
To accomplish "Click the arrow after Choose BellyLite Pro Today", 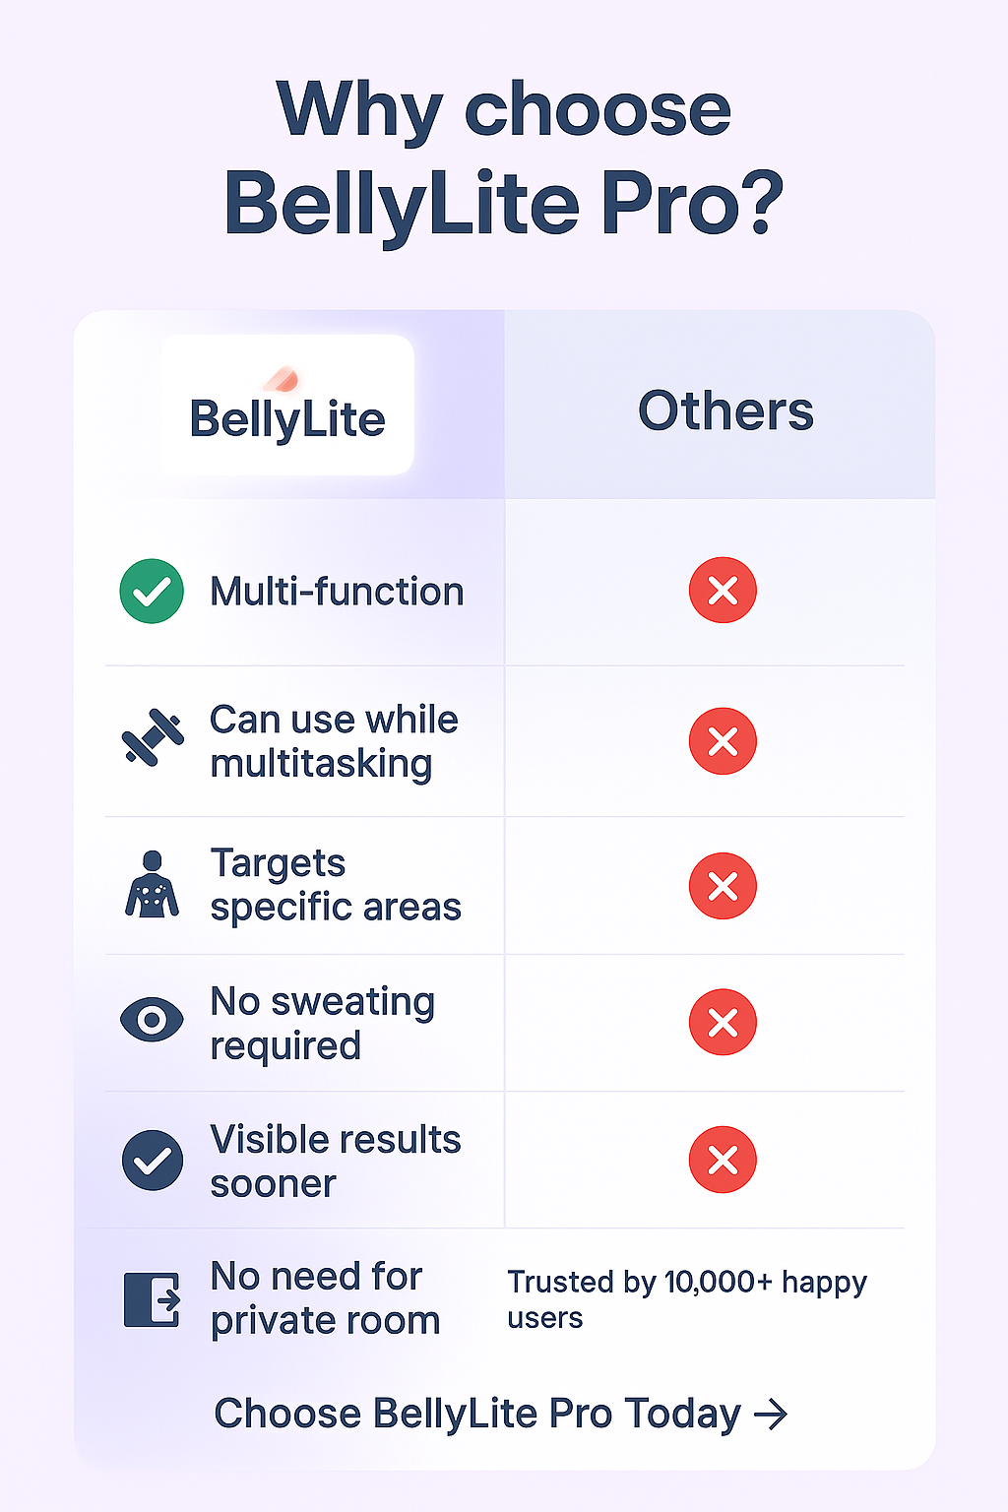I will tap(771, 1415).
